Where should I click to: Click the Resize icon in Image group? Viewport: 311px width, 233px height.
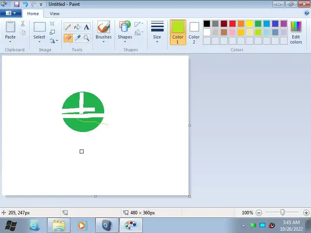click(x=52, y=32)
